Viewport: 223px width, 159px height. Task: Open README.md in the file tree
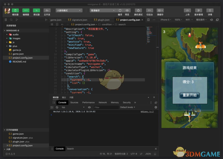19,62
